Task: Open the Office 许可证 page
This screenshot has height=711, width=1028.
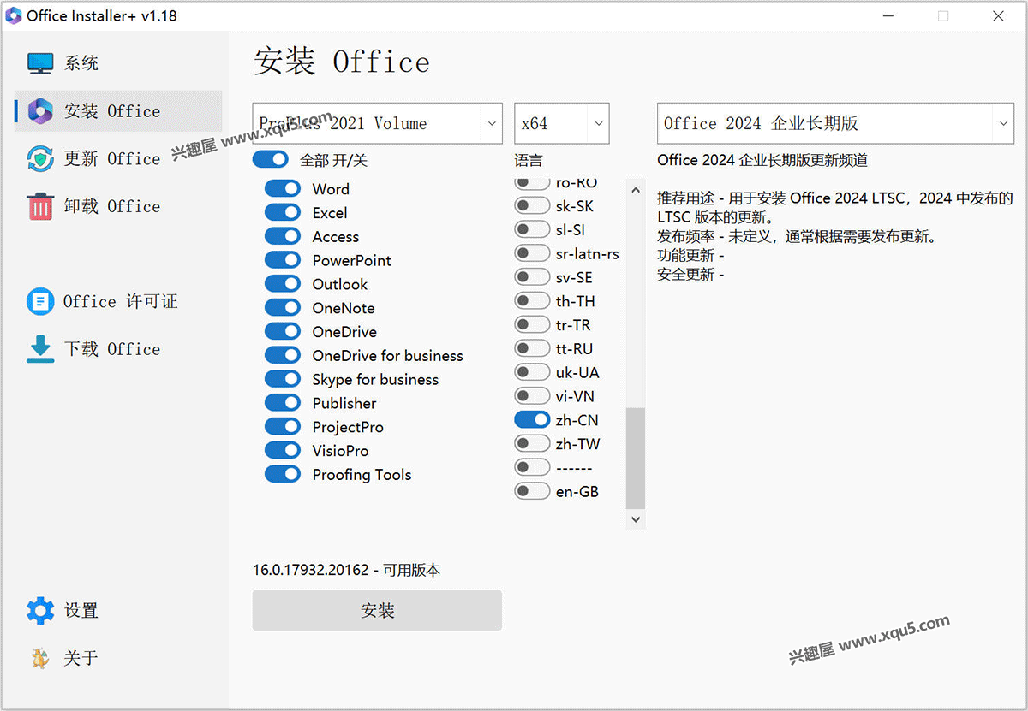Action: 118,301
